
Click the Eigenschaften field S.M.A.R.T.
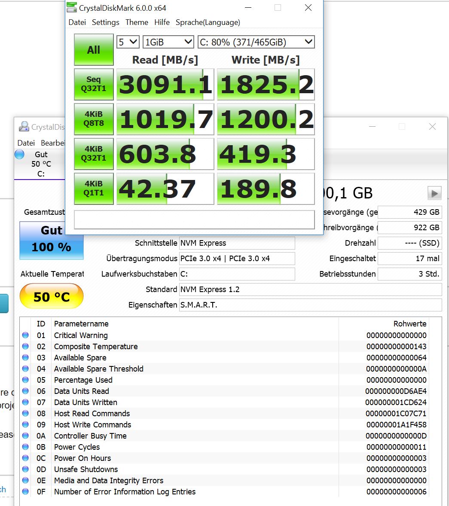coord(310,305)
